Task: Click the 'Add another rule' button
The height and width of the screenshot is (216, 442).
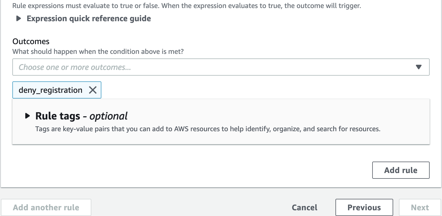Action: click(46, 207)
